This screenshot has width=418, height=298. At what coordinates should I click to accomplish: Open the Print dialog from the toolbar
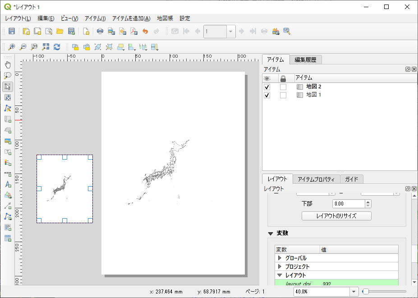point(100,31)
